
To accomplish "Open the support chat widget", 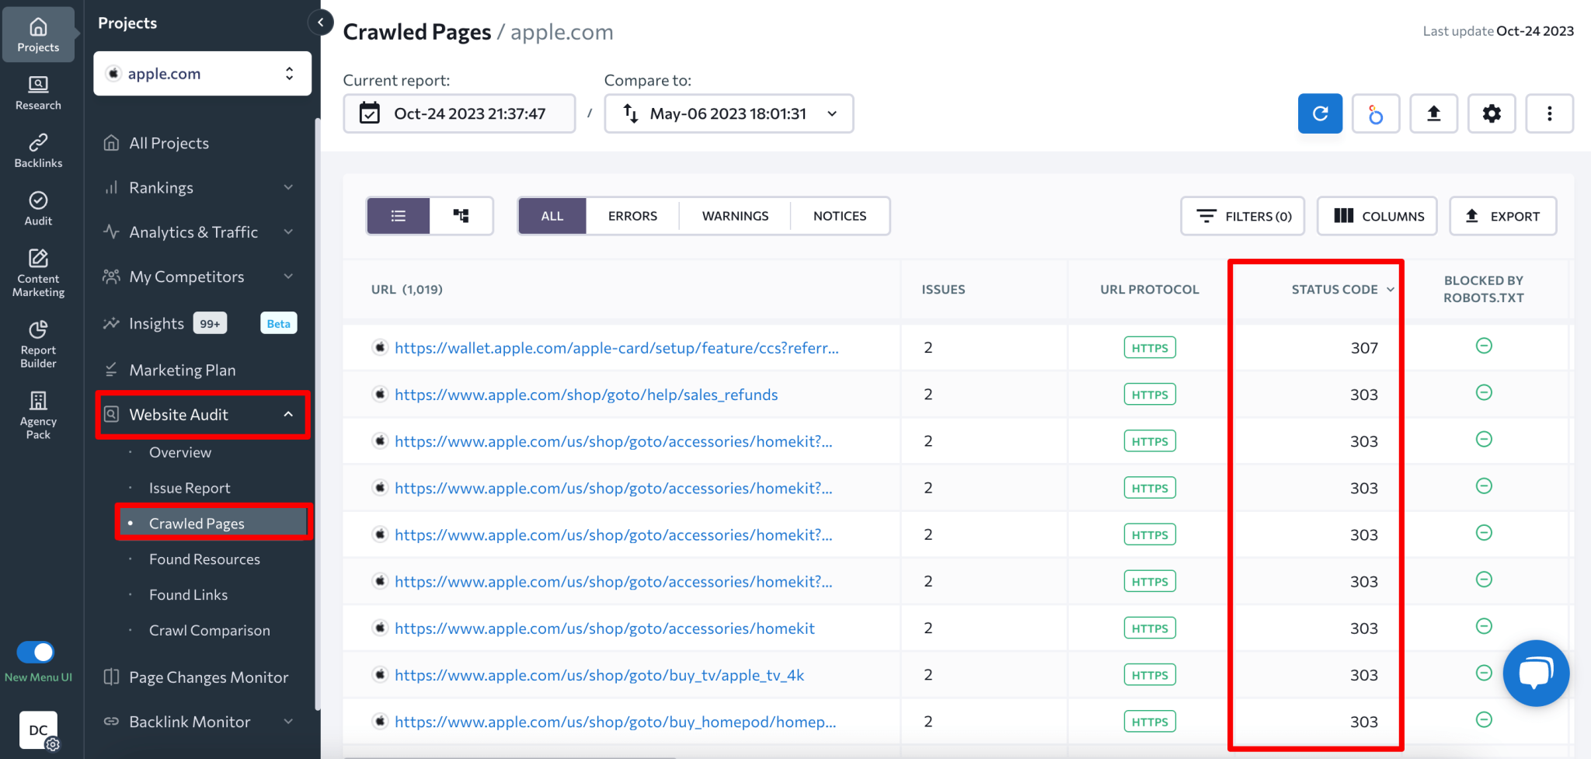I will click(x=1536, y=673).
